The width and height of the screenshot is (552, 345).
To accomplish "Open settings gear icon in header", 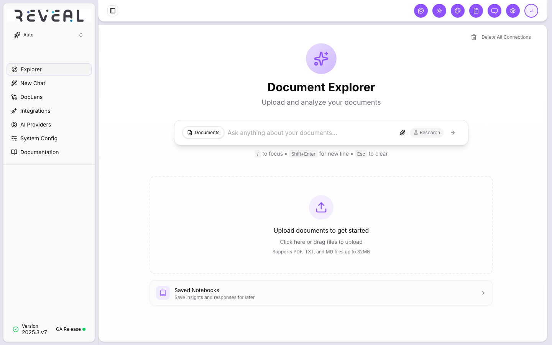I will [513, 11].
